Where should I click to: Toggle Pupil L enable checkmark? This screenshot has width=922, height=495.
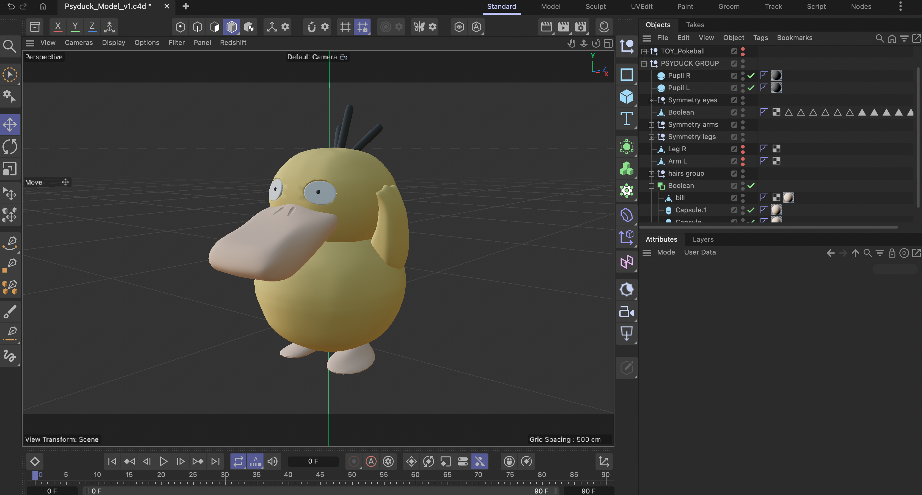pos(751,88)
